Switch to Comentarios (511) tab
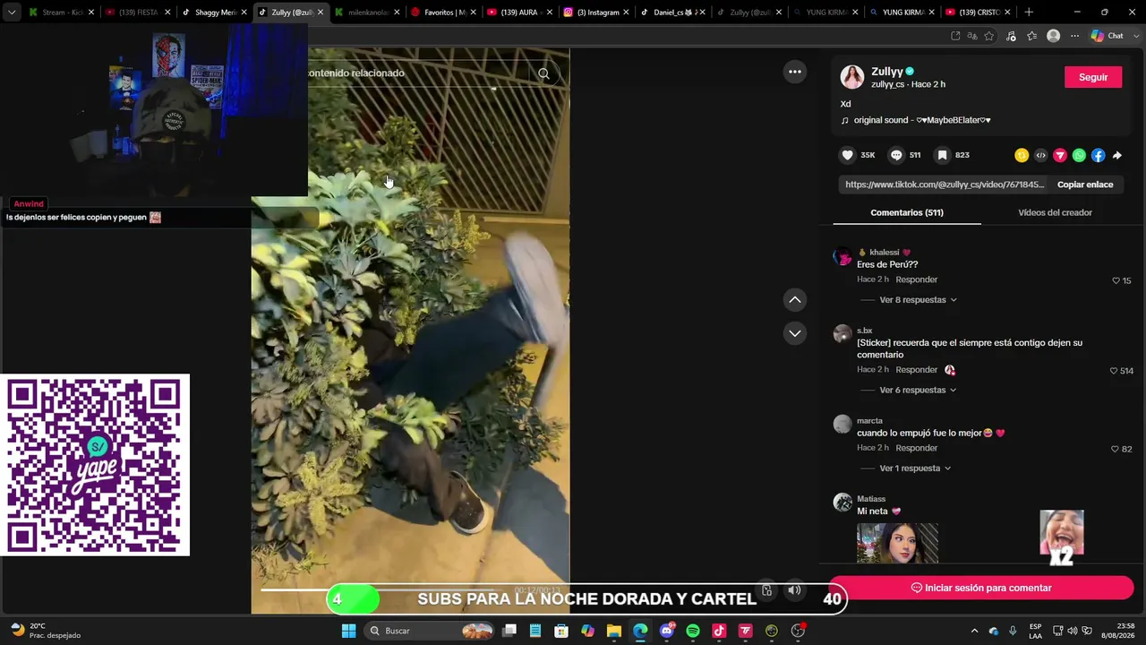 click(907, 212)
